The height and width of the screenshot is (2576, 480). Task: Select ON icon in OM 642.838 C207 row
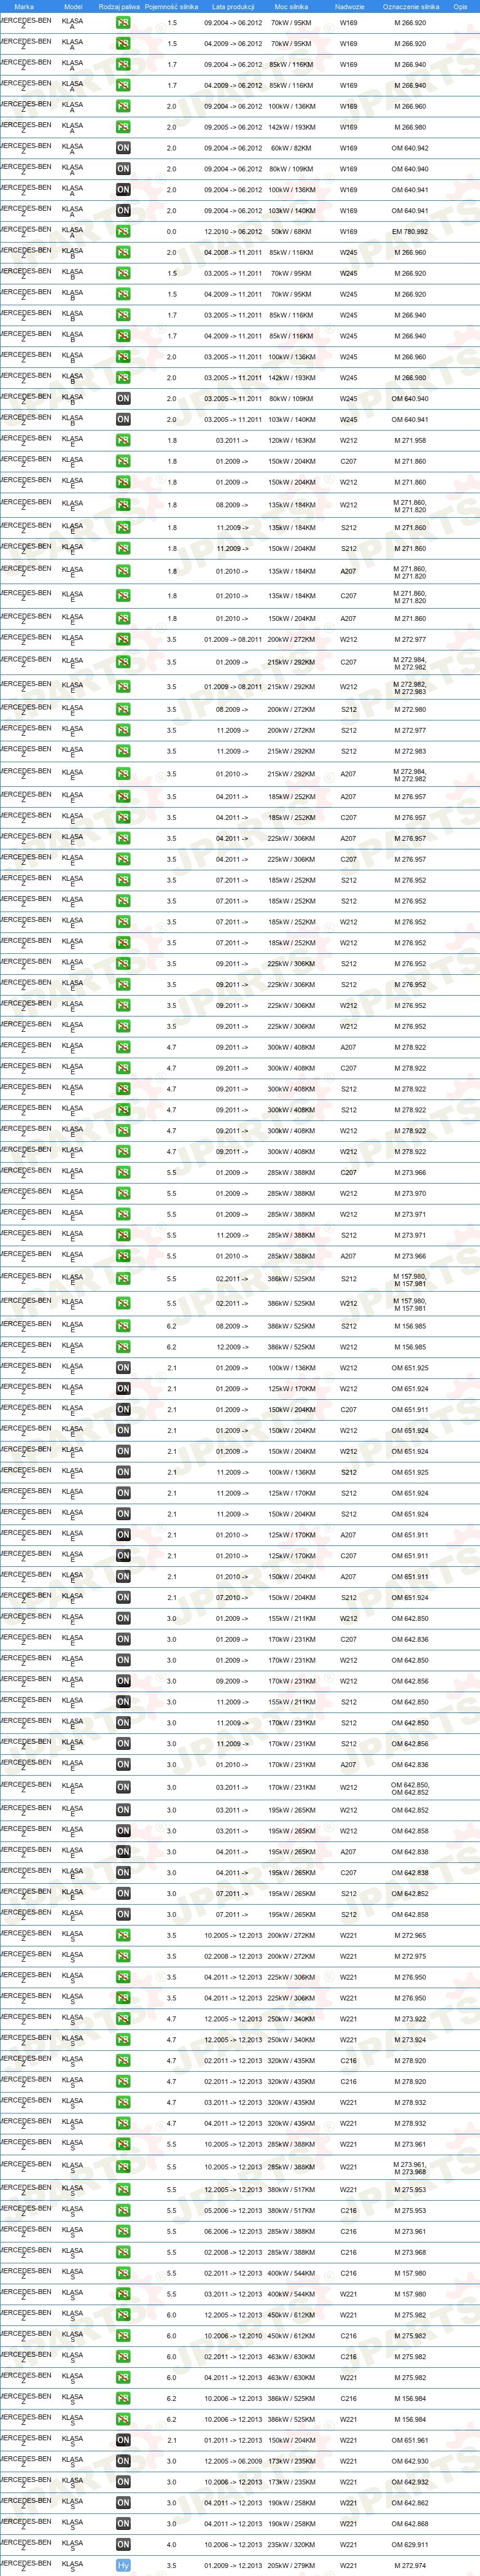(123, 1872)
